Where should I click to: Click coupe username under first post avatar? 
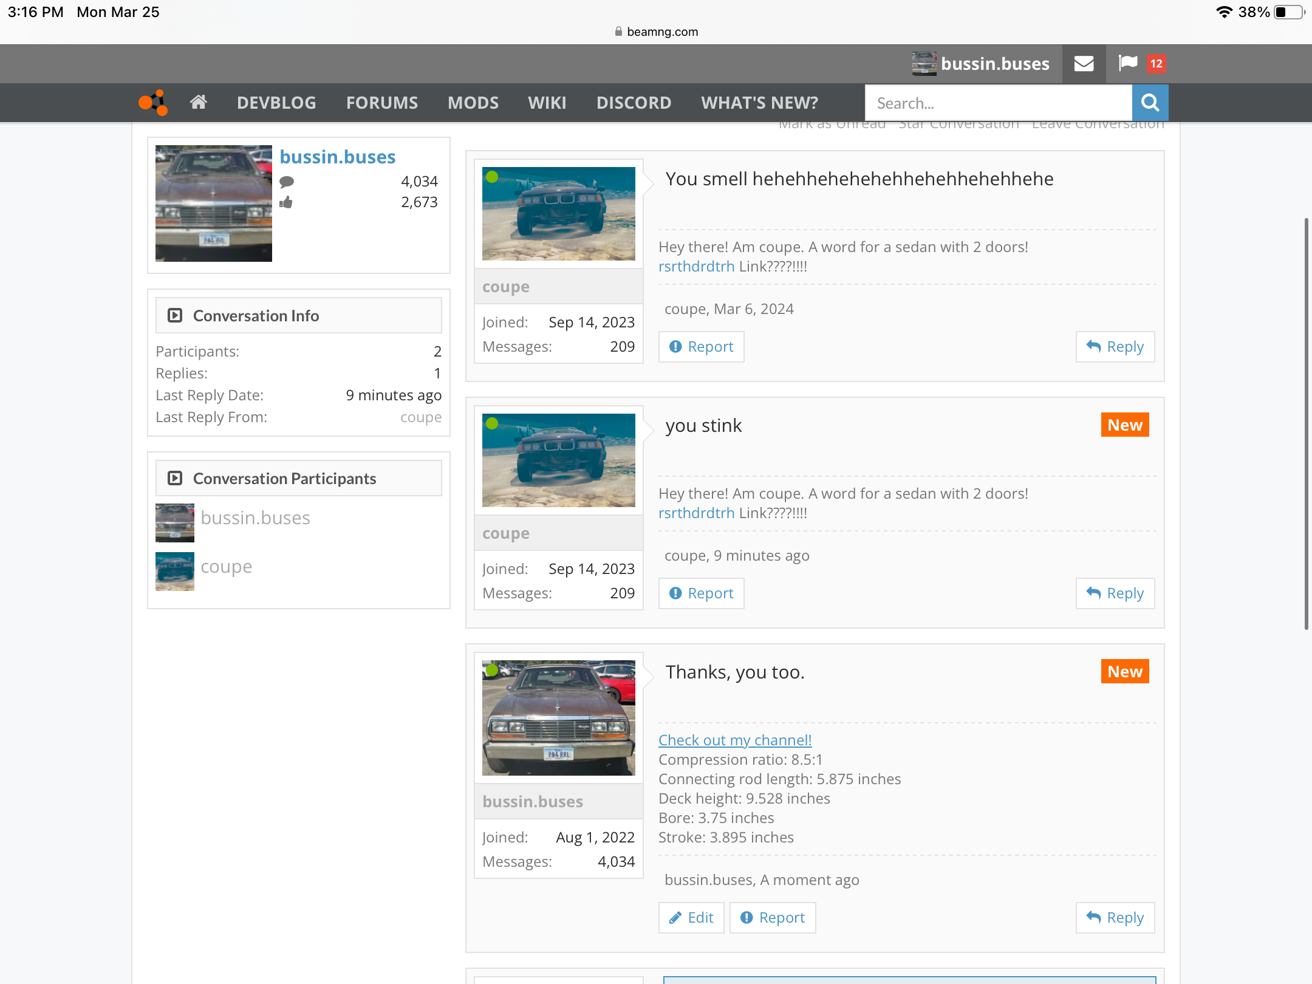click(x=506, y=287)
